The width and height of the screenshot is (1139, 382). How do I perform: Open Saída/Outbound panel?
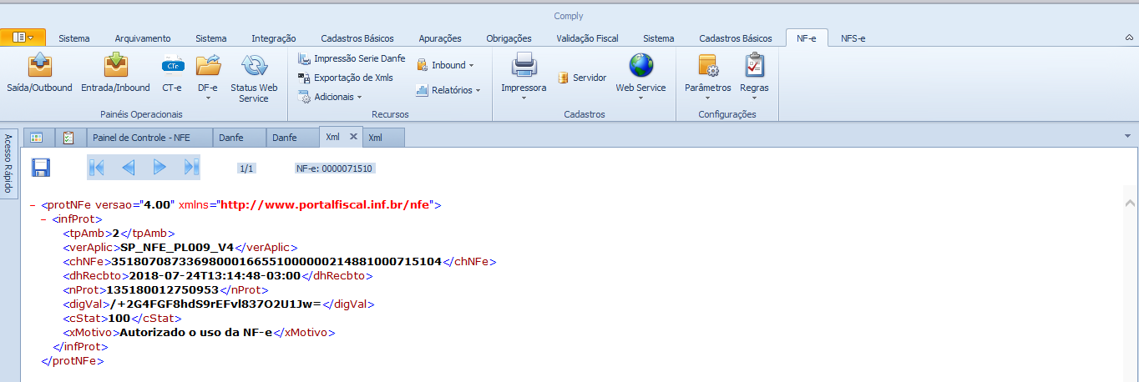point(39,73)
